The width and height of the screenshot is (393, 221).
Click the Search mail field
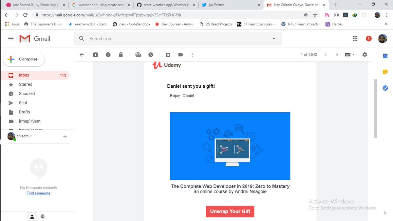point(178,39)
